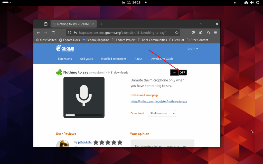Viewport: 263px width, 164px height.
Task: Click the tracking protection shield icon
Action: point(70,33)
